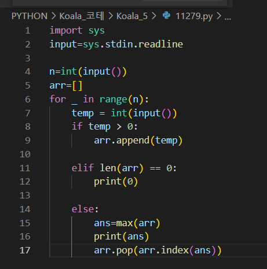267x269 pixels.
Task: Click the 'elif' keyword on line 11
Action: [x=83, y=168]
